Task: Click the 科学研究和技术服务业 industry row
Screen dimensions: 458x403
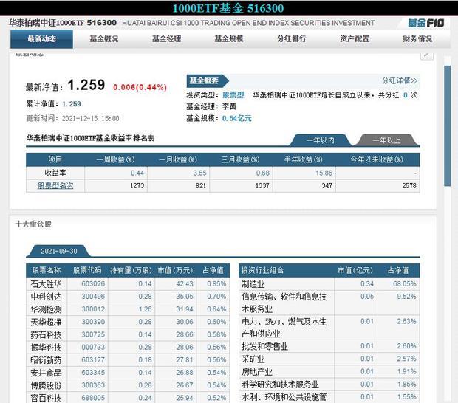Action: pyautogui.click(x=329, y=385)
